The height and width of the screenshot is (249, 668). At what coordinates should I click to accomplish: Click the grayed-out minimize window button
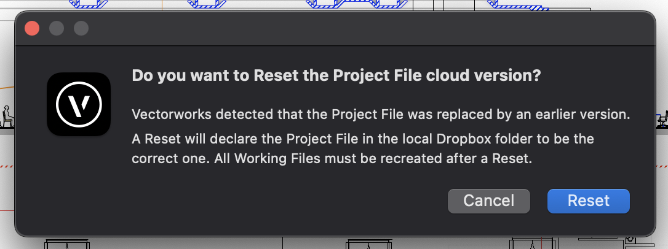tap(57, 28)
